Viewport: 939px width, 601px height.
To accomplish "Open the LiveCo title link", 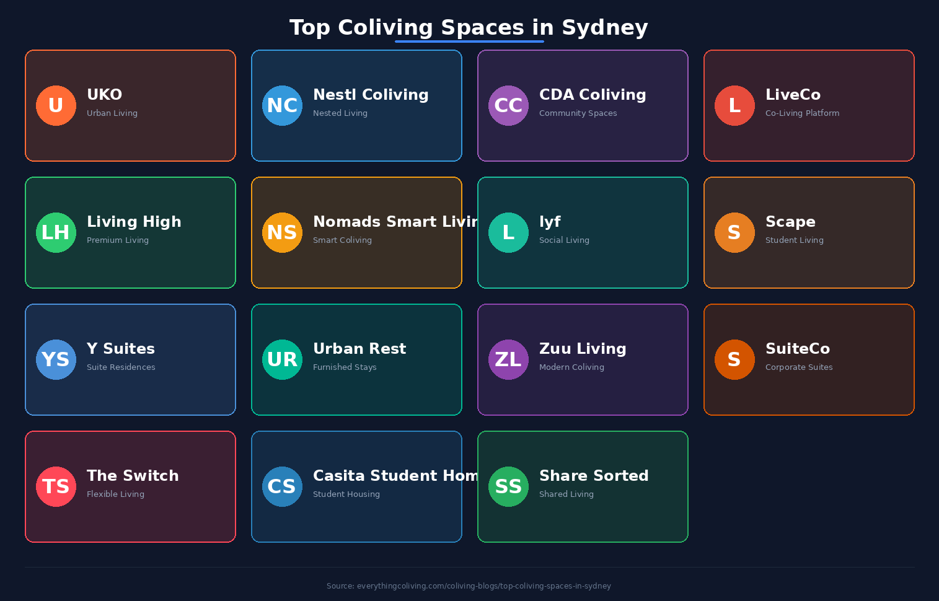I will pos(793,95).
